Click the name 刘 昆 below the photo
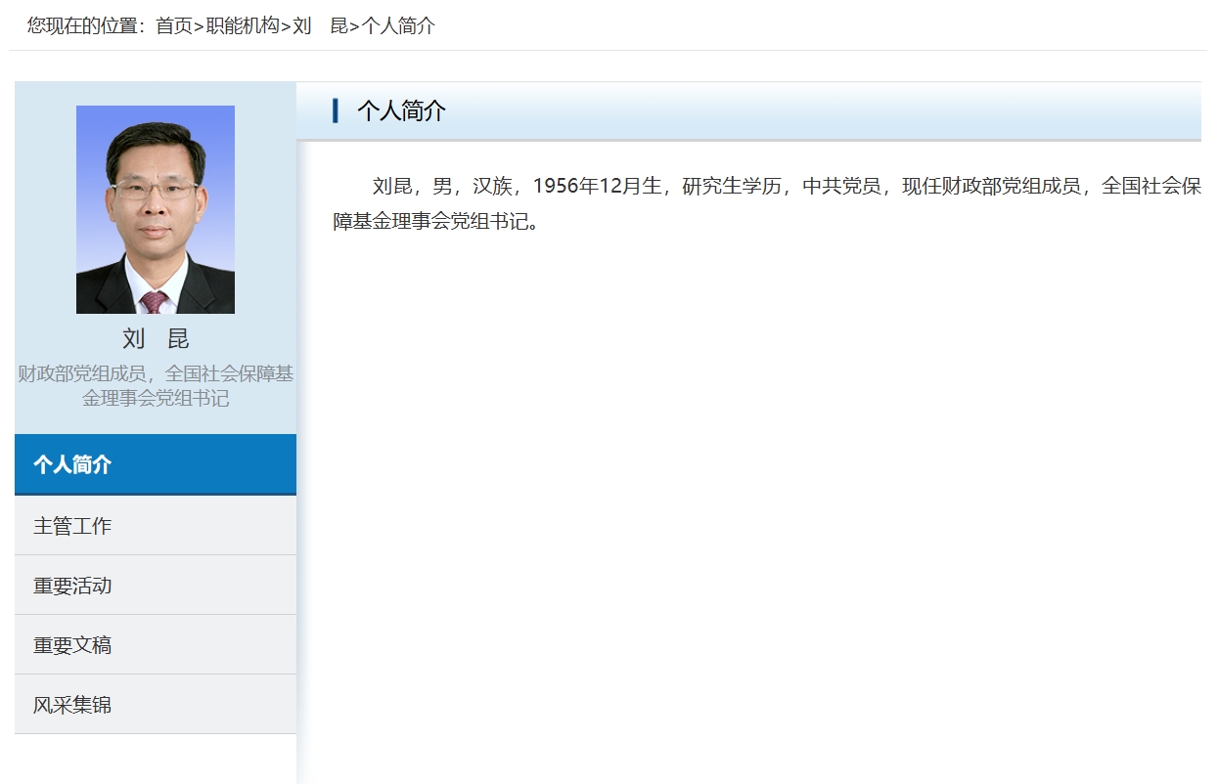 [156, 339]
